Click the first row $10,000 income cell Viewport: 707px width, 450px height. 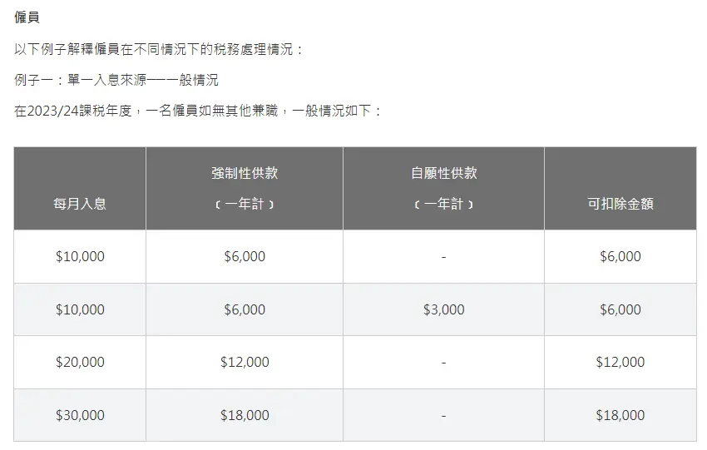click(x=80, y=256)
